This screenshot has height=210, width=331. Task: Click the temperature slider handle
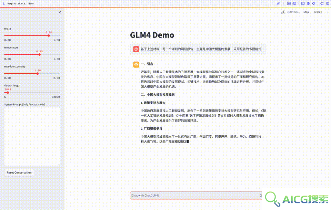pos(39,55)
